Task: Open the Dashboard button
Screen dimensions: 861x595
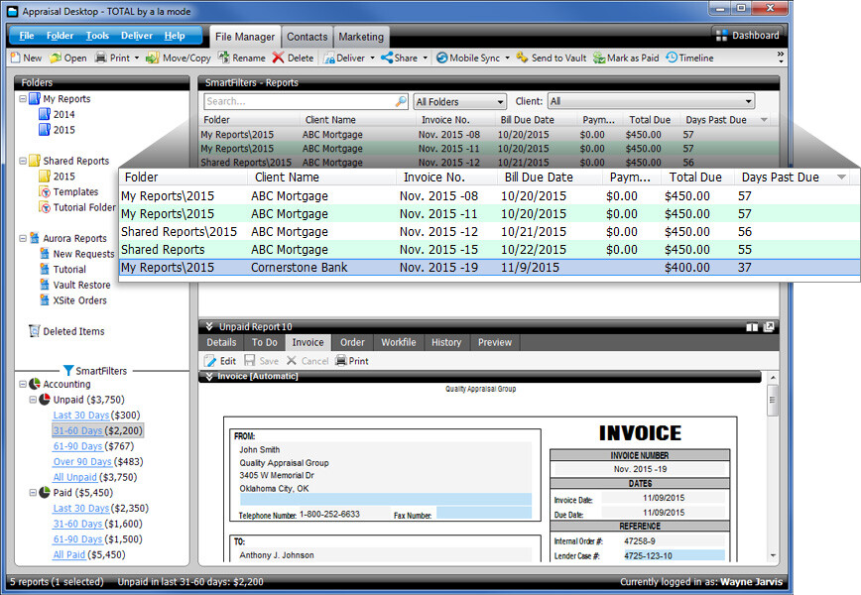Action: 748,36
